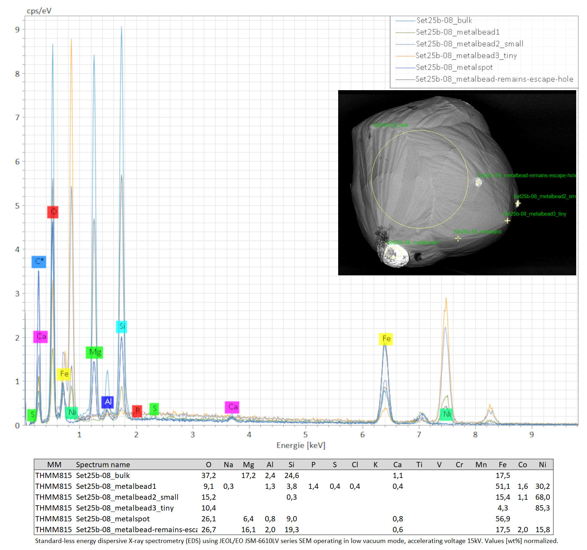Select Set25b-08_bulk in the legend
This screenshot has height=550, width=587.
pos(444,20)
